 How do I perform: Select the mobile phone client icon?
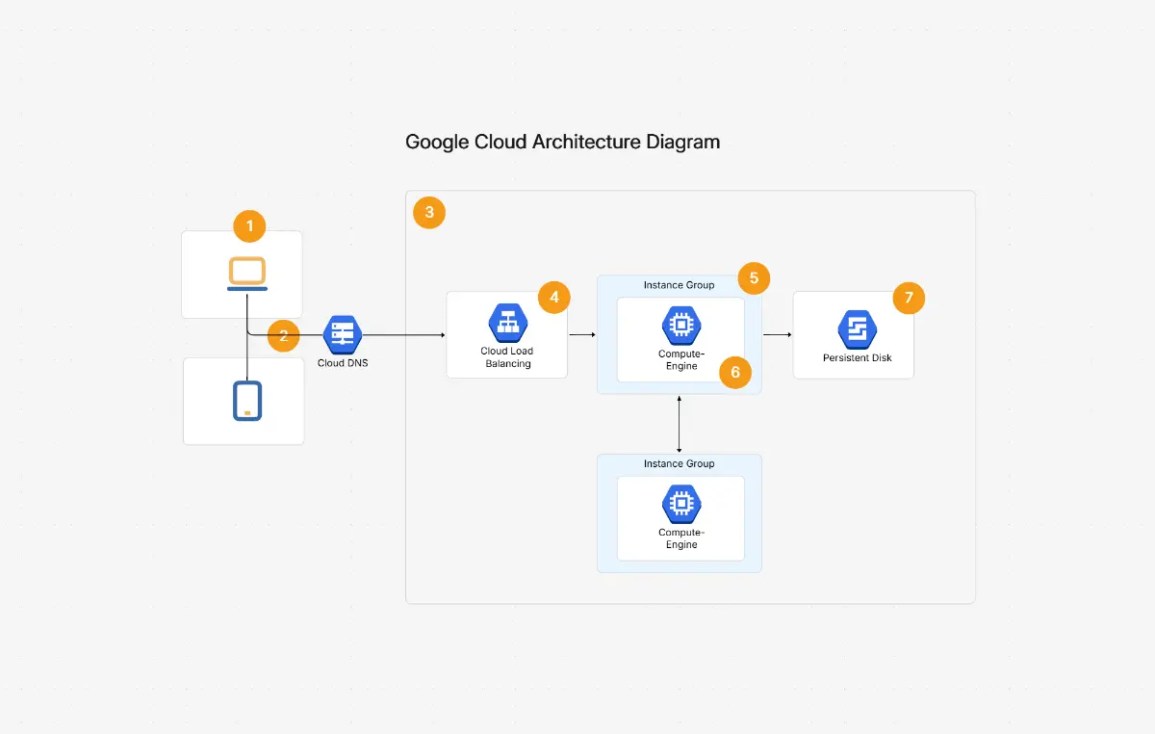(247, 401)
